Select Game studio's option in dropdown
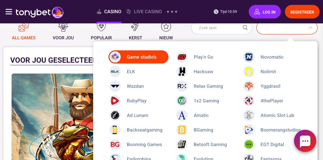Image resolution: width=323 pixels, height=160 pixels. coord(138,57)
